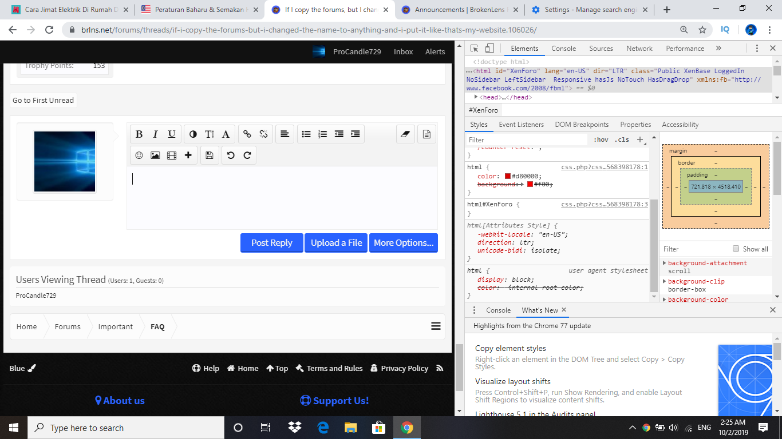The image size is (782, 439).
Task: Close the What's New drawer tab
Action: coord(564,310)
